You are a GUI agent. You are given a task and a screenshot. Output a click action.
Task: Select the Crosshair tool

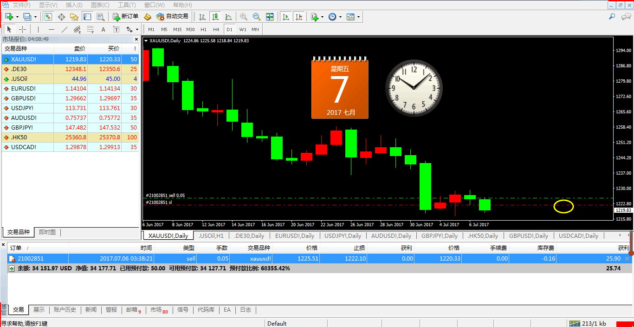61,17
